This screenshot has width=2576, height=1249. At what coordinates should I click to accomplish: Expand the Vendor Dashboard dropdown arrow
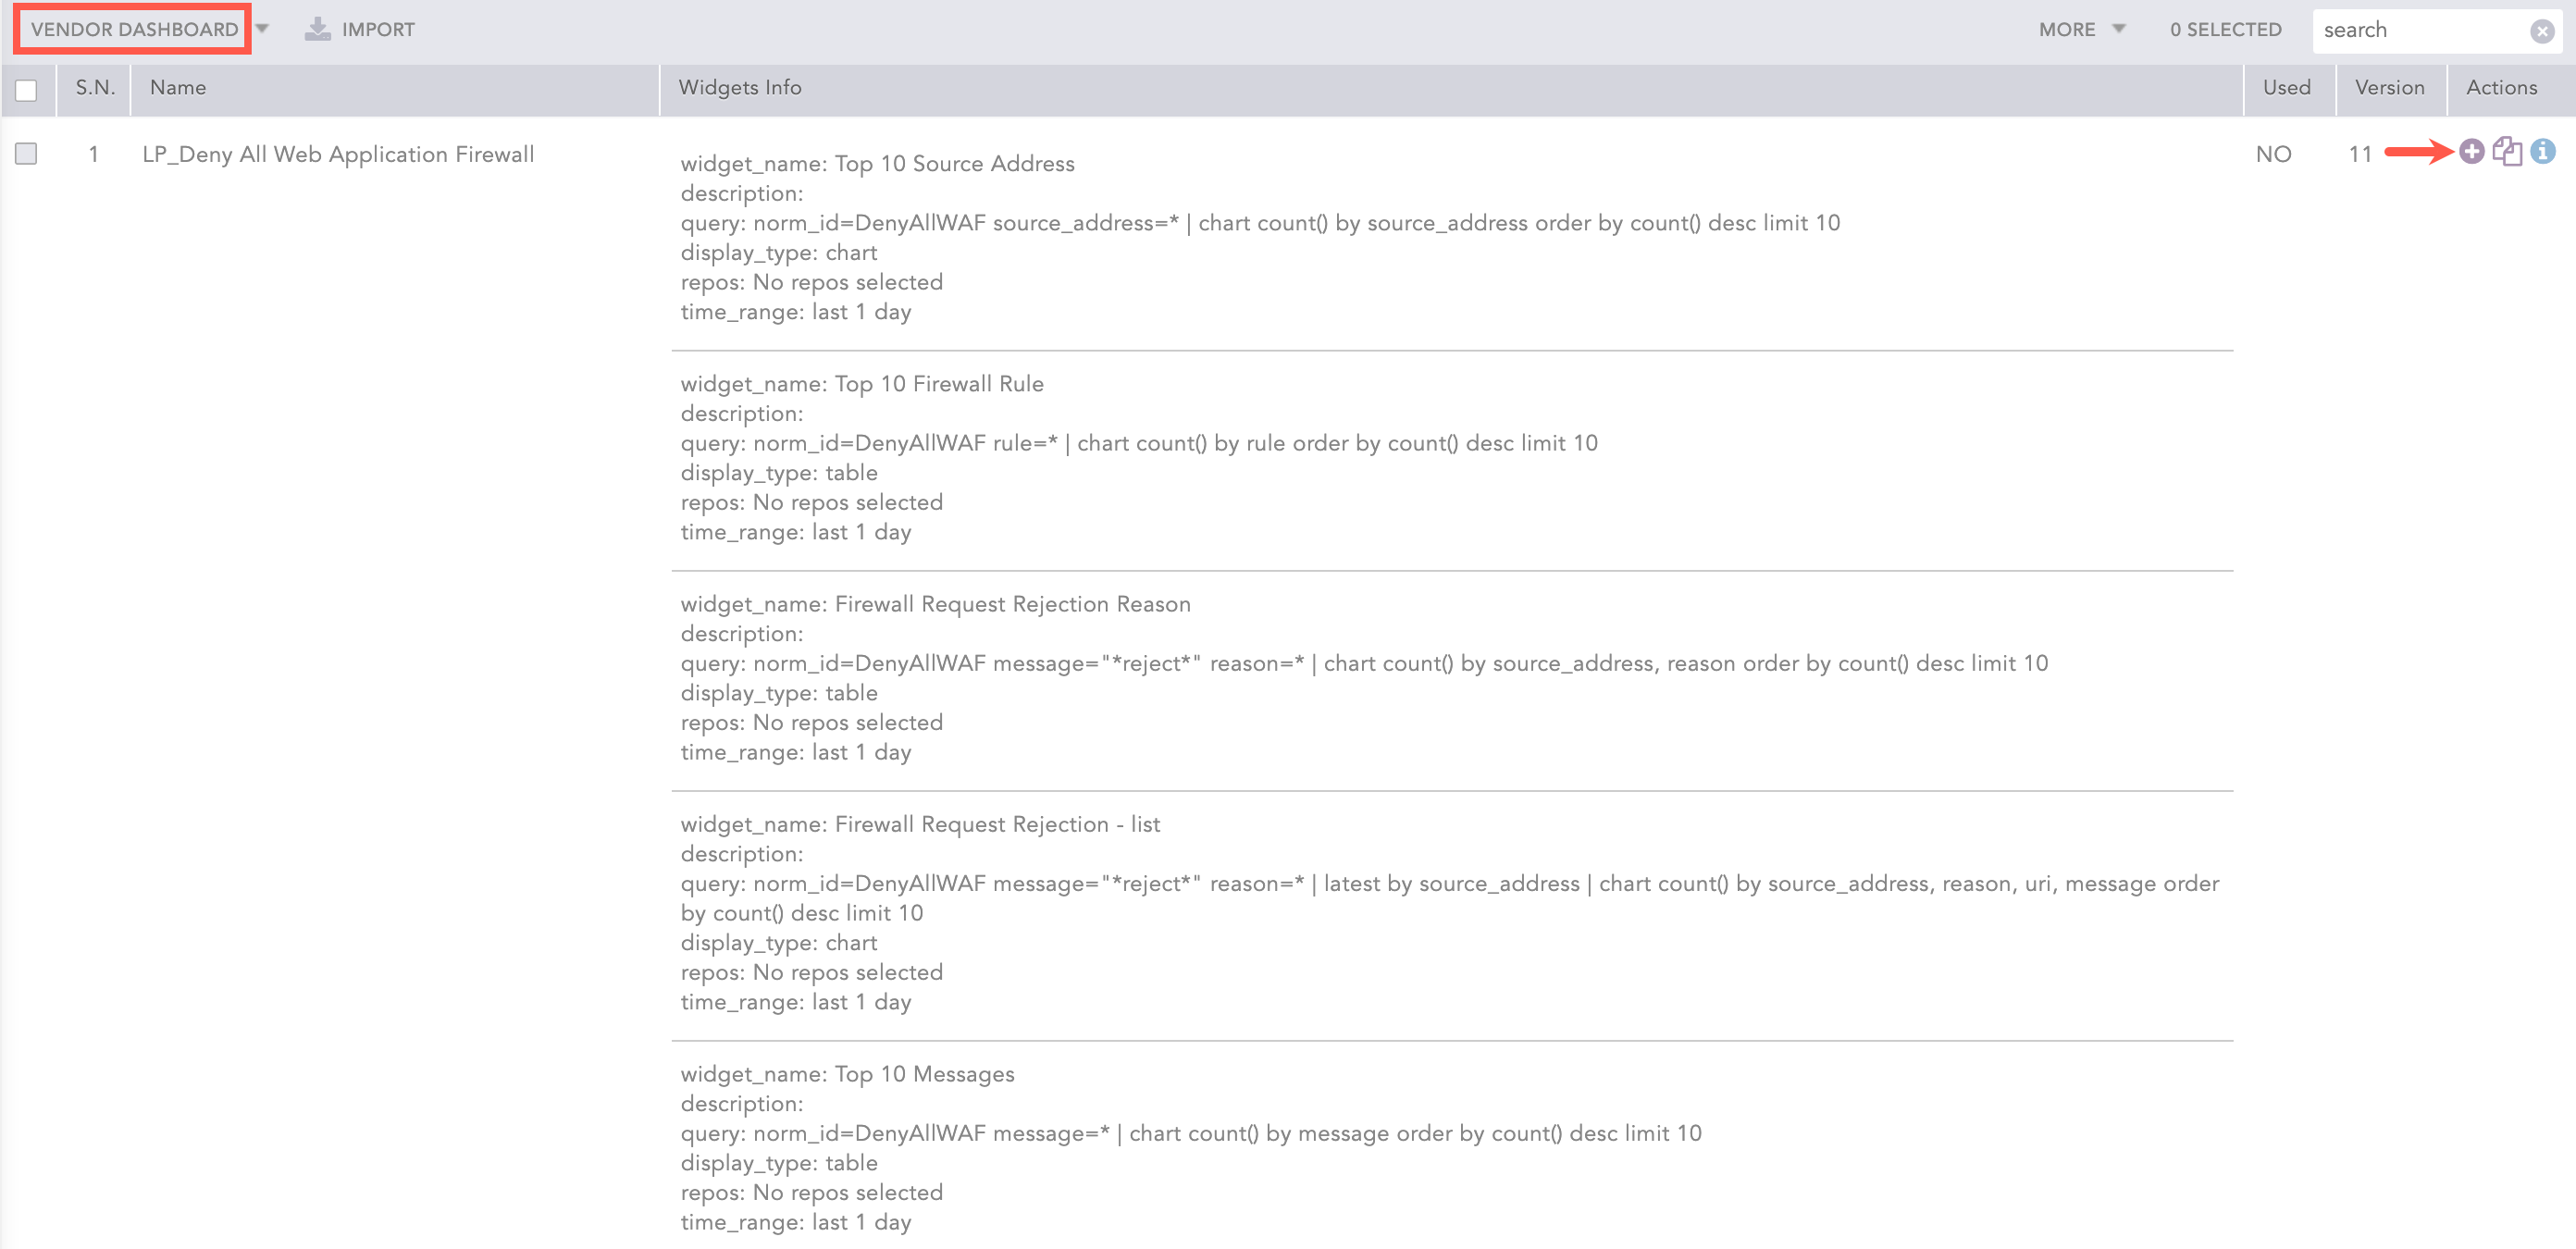[263, 29]
